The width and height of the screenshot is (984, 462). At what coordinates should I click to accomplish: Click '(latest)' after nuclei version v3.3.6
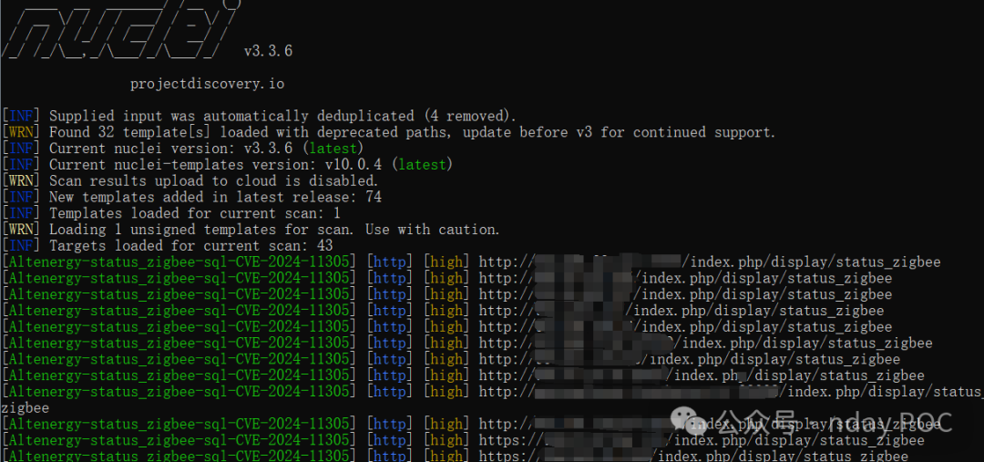pos(333,149)
